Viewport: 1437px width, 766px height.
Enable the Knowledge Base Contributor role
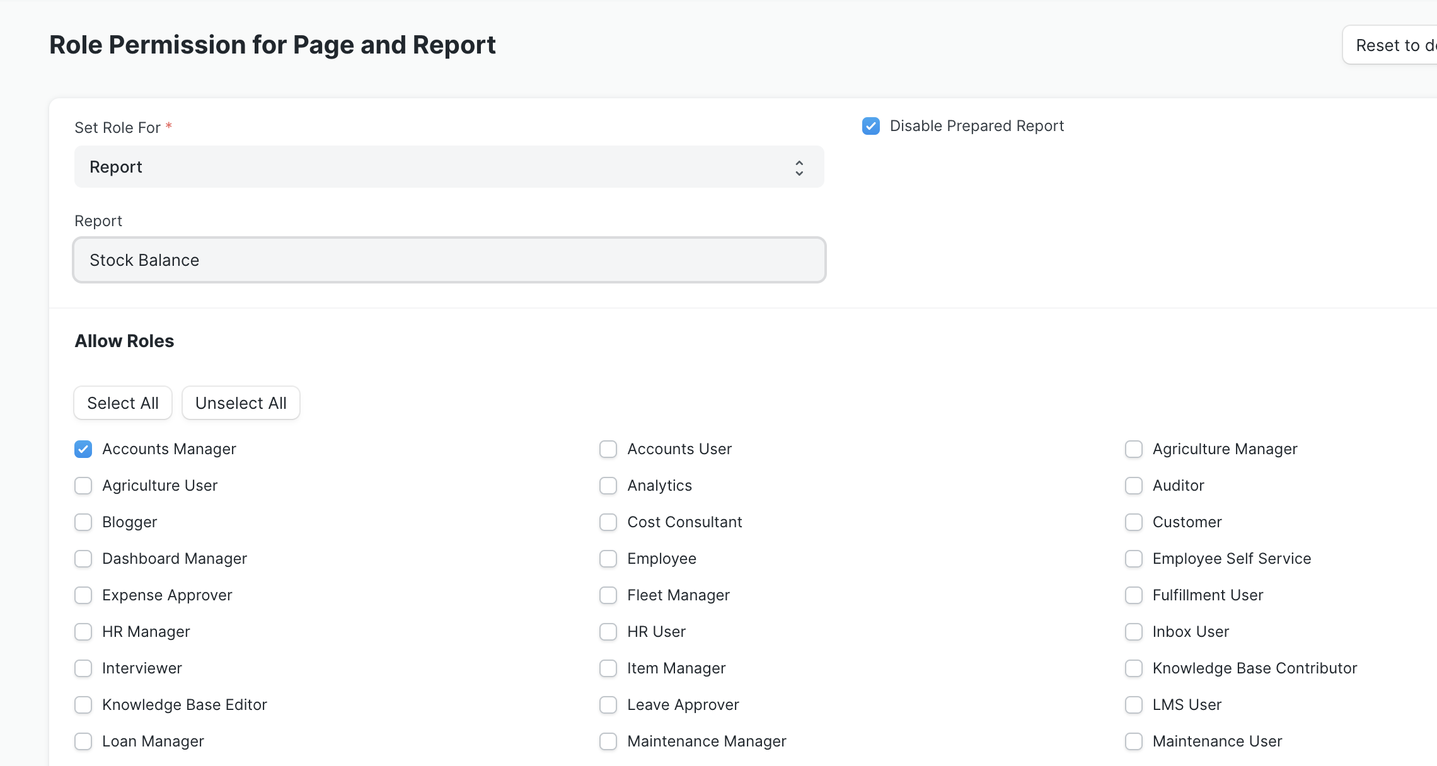pos(1134,668)
